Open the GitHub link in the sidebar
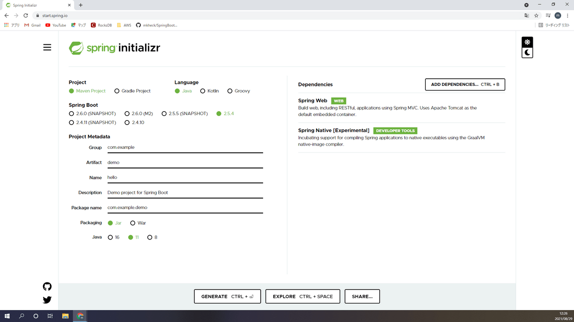 [x=47, y=286]
